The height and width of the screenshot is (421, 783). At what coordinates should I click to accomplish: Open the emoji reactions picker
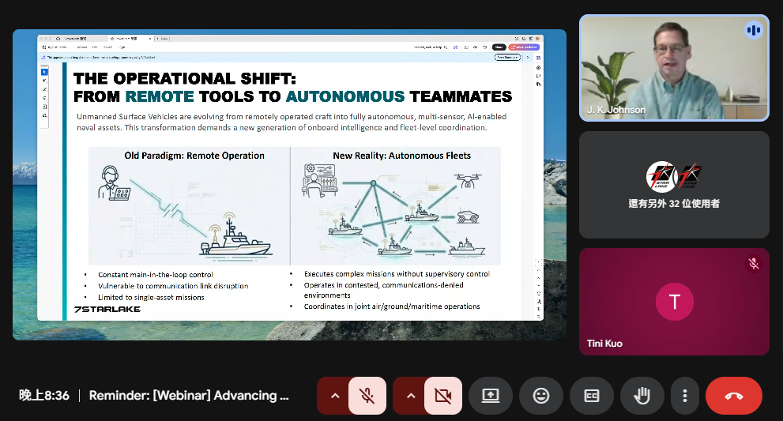click(x=541, y=396)
